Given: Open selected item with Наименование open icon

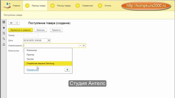Looking at the screenshot, I should (x=84, y=45).
